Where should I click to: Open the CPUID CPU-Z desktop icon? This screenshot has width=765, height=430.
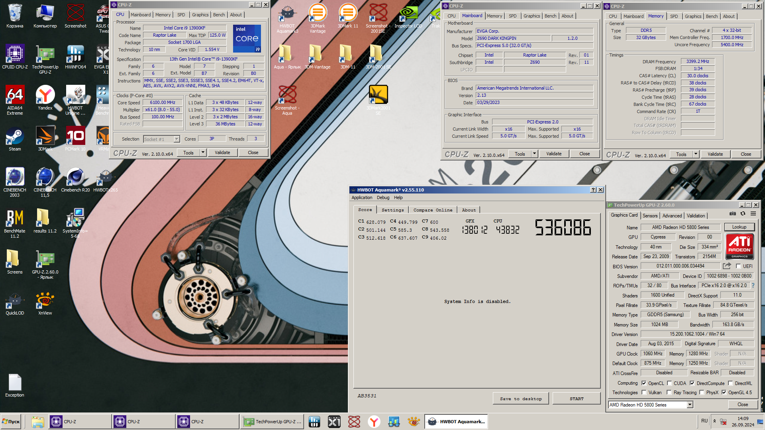click(15, 57)
